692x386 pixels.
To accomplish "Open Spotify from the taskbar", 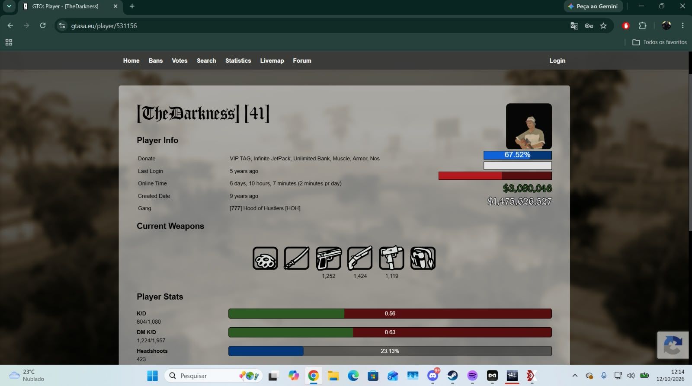I will click(472, 376).
